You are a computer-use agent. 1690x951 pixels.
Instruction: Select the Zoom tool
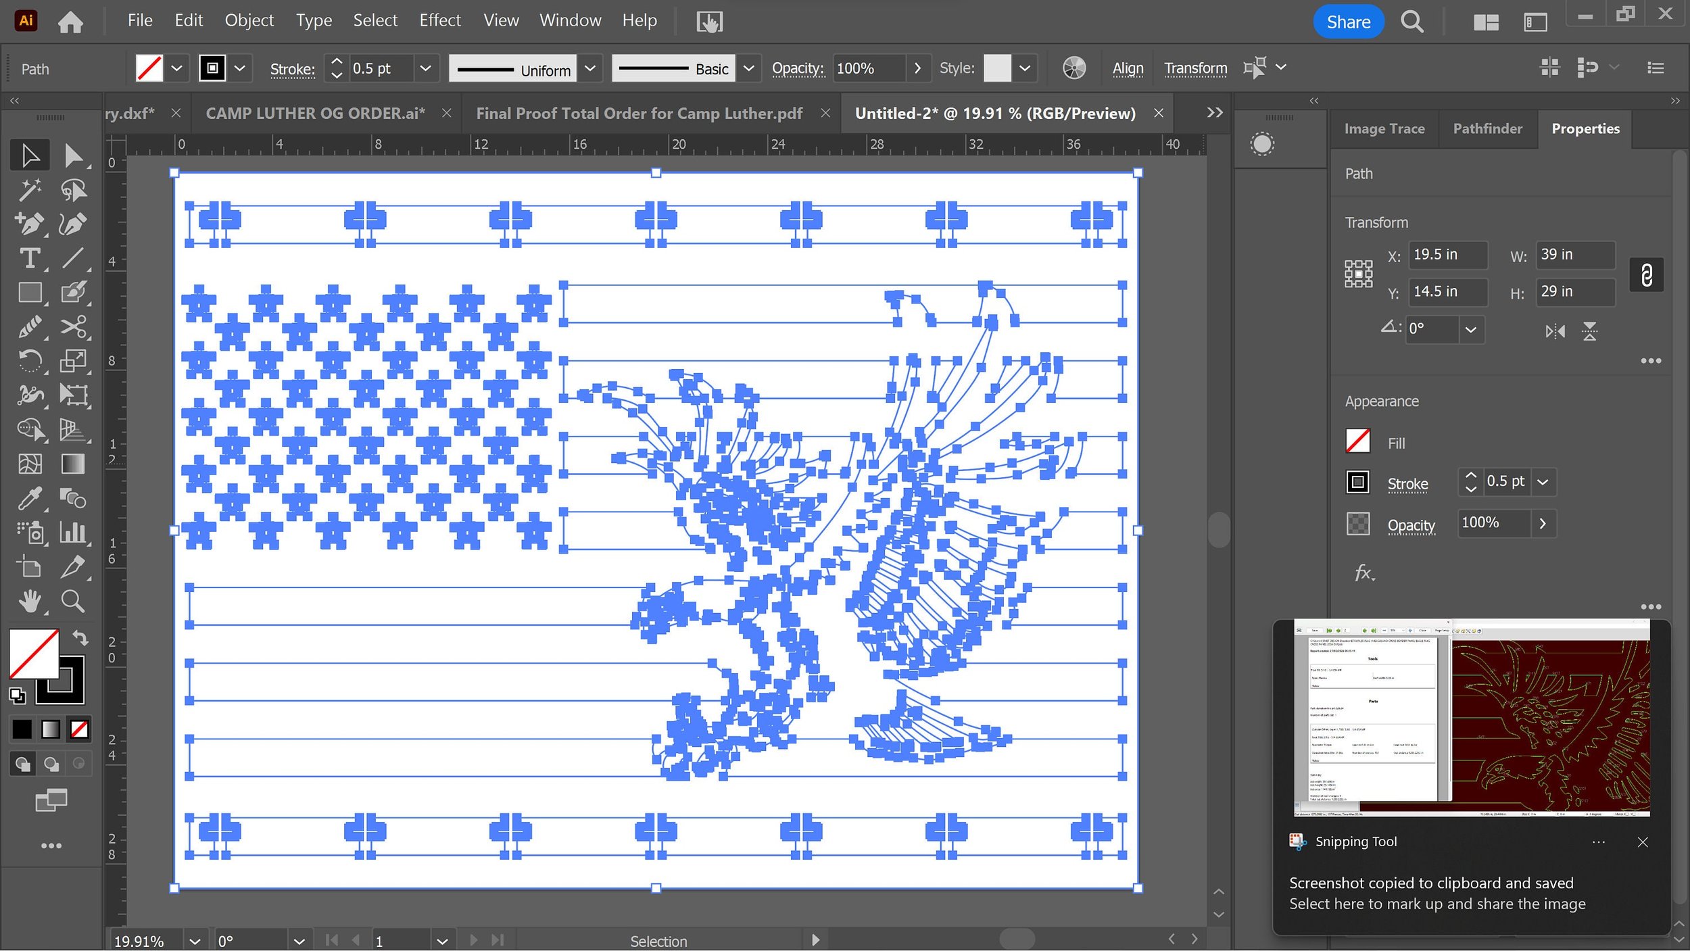pyautogui.click(x=73, y=601)
